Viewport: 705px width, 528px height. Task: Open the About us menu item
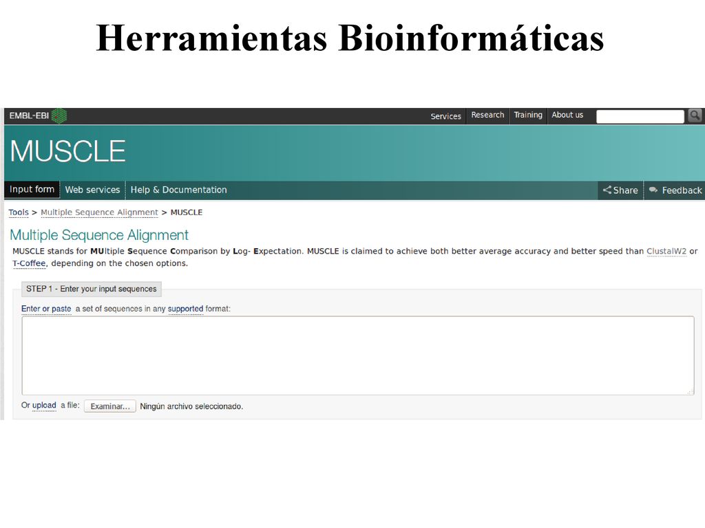point(567,115)
